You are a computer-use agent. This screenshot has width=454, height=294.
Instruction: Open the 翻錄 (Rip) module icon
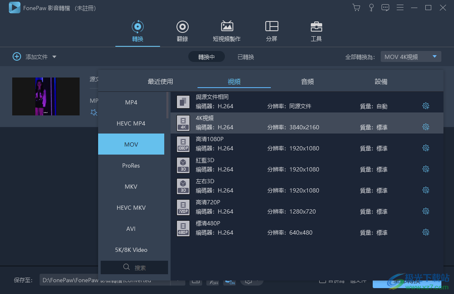182,30
